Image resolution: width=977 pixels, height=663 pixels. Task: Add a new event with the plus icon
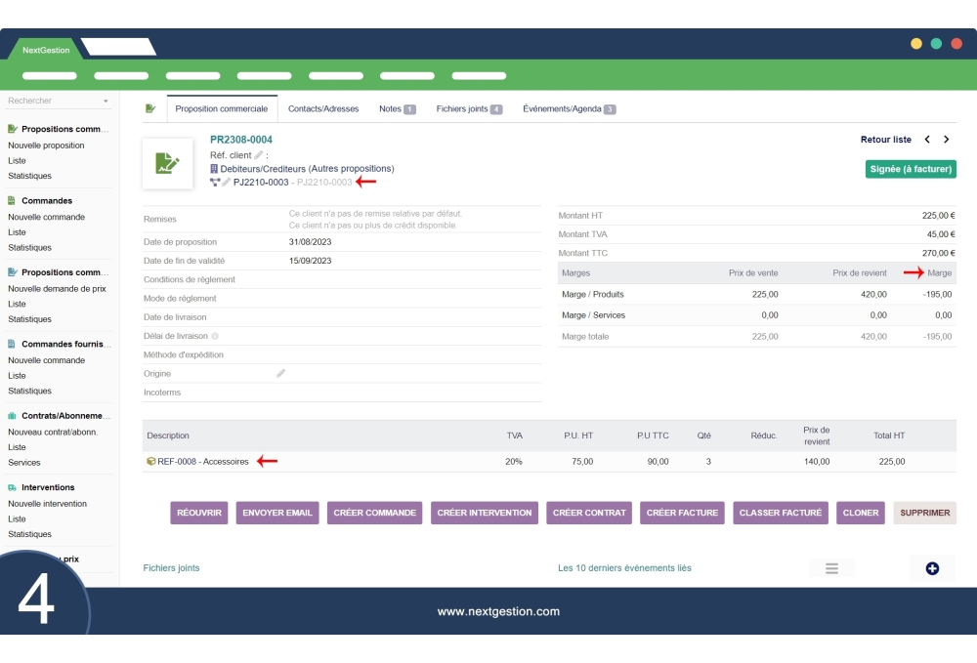932,568
